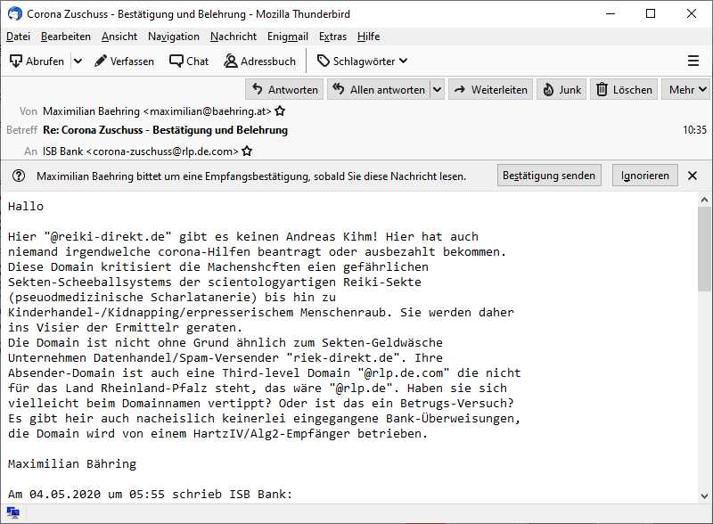Close the receipt notification bar
Viewport: 713px width, 524px height.
[693, 176]
